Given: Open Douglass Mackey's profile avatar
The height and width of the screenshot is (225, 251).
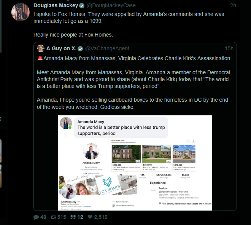Looking at the screenshot, I should (21, 12).
